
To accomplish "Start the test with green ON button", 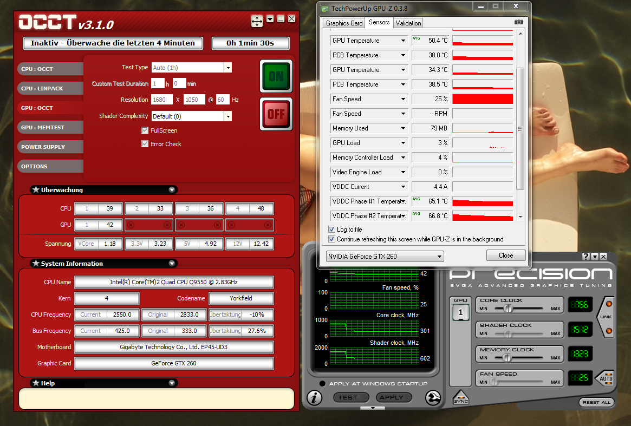I will (276, 76).
